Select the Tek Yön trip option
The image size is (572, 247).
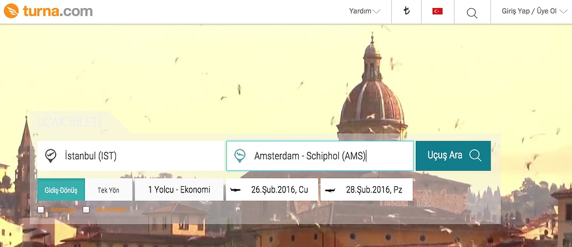tap(109, 190)
